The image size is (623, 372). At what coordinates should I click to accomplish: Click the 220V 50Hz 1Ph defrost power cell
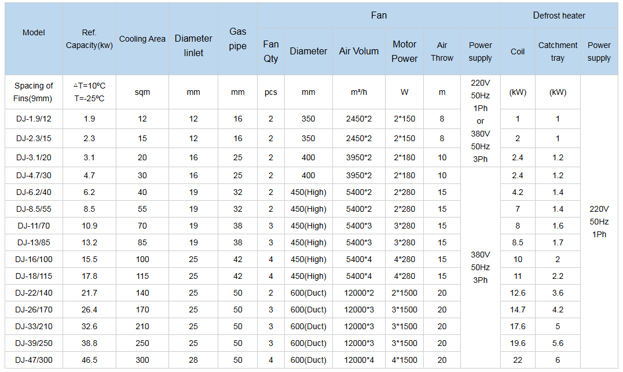(x=599, y=222)
